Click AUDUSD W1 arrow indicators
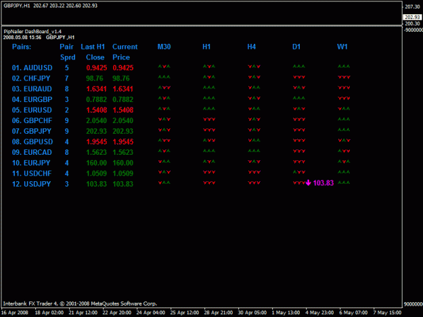The image size is (423, 317). point(344,66)
